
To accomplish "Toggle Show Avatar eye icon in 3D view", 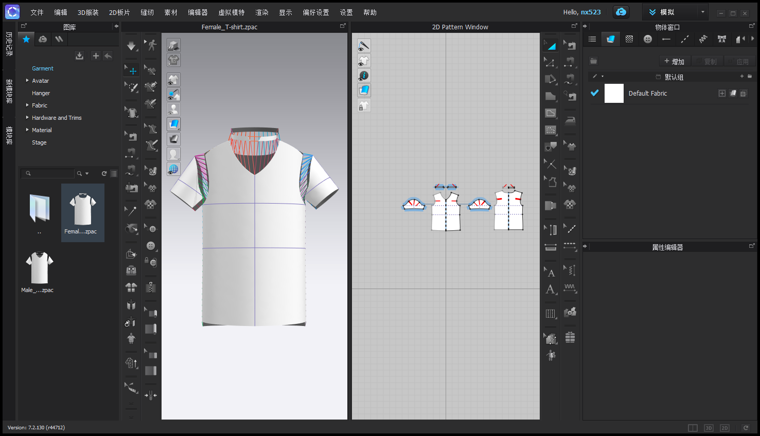I will point(173,109).
